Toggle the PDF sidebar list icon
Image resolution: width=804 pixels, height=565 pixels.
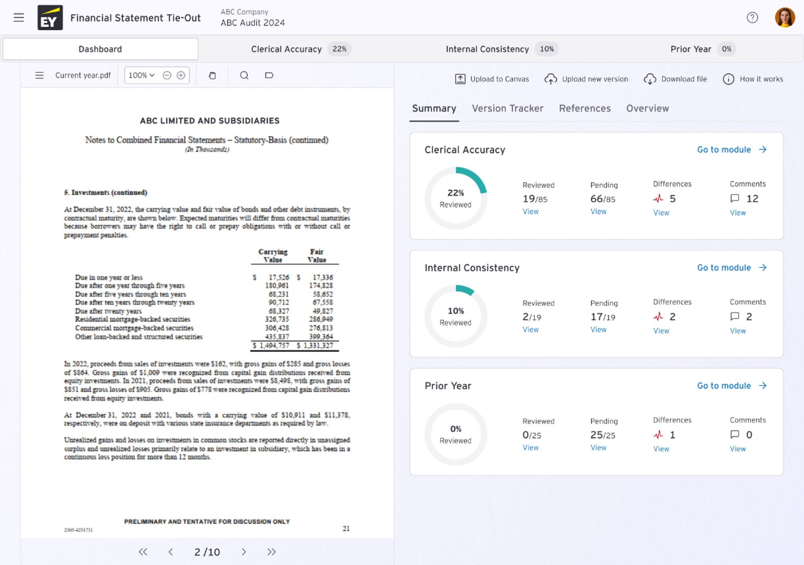click(x=39, y=75)
